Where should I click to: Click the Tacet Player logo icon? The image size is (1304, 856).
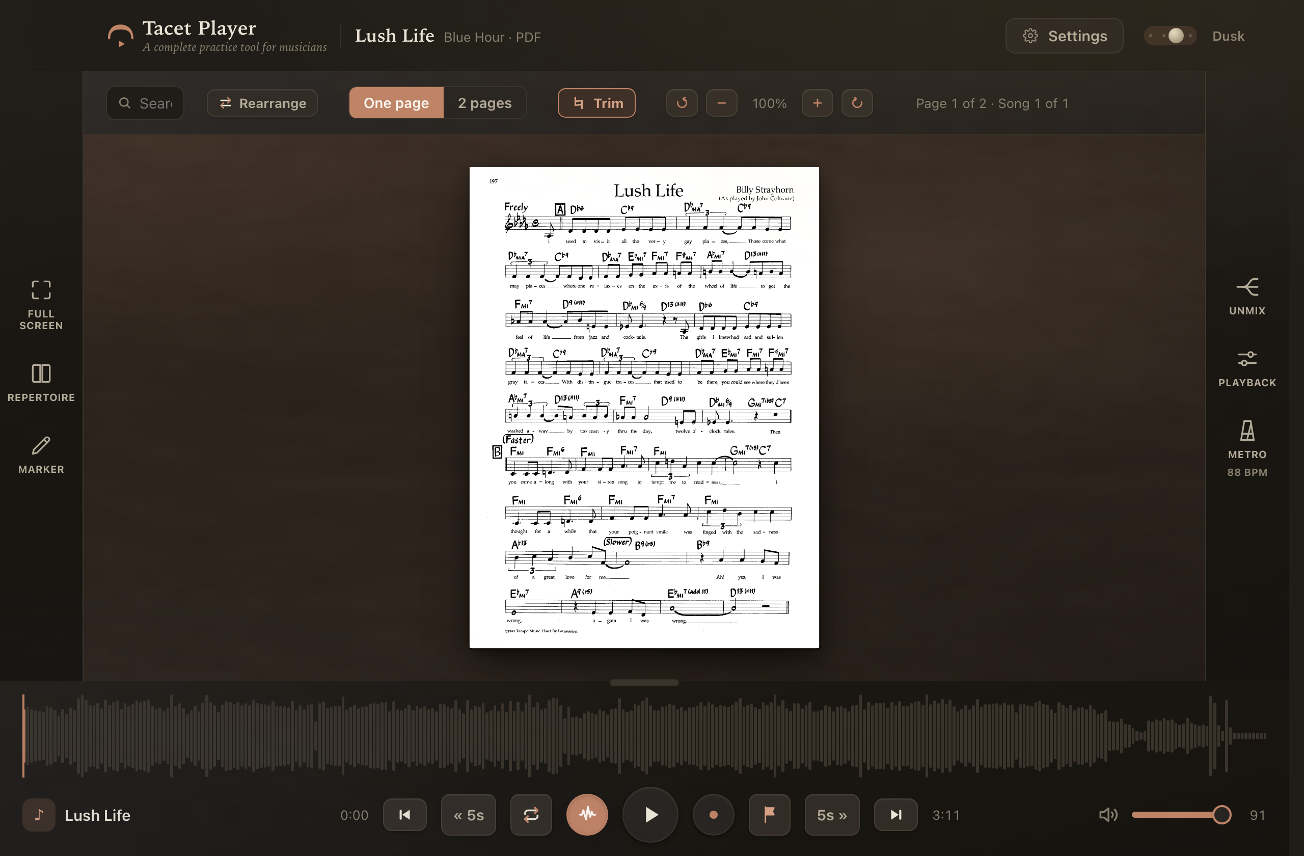click(x=120, y=36)
